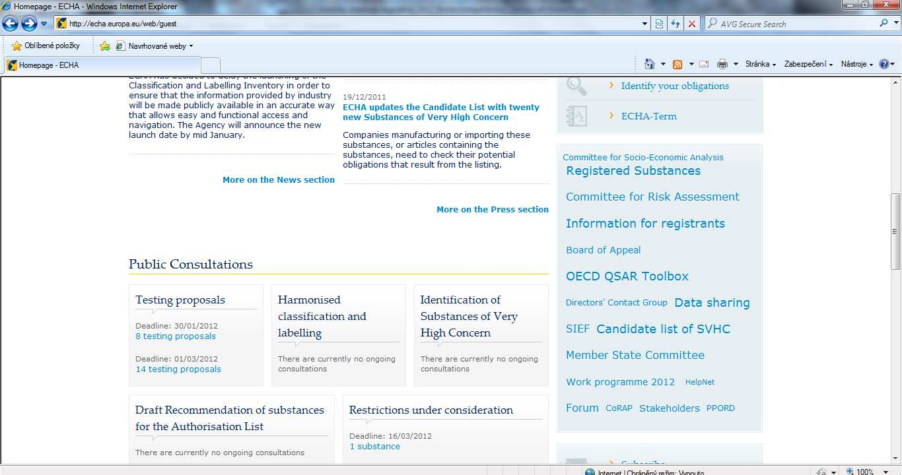Expand the address bar autocomplete dropdown arrow
This screenshot has height=475, width=902.
(x=645, y=24)
